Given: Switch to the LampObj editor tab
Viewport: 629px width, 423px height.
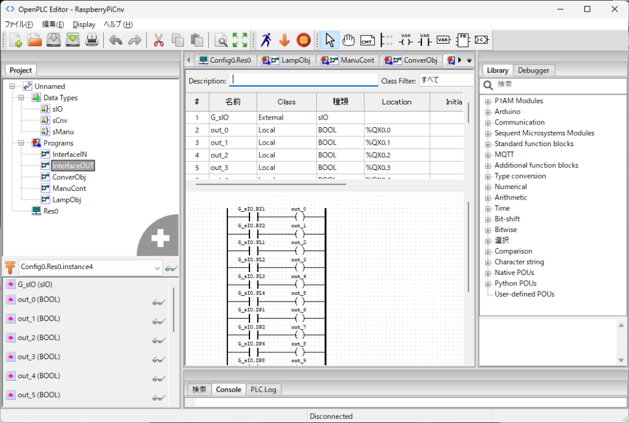Looking at the screenshot, I should (286, 60).
